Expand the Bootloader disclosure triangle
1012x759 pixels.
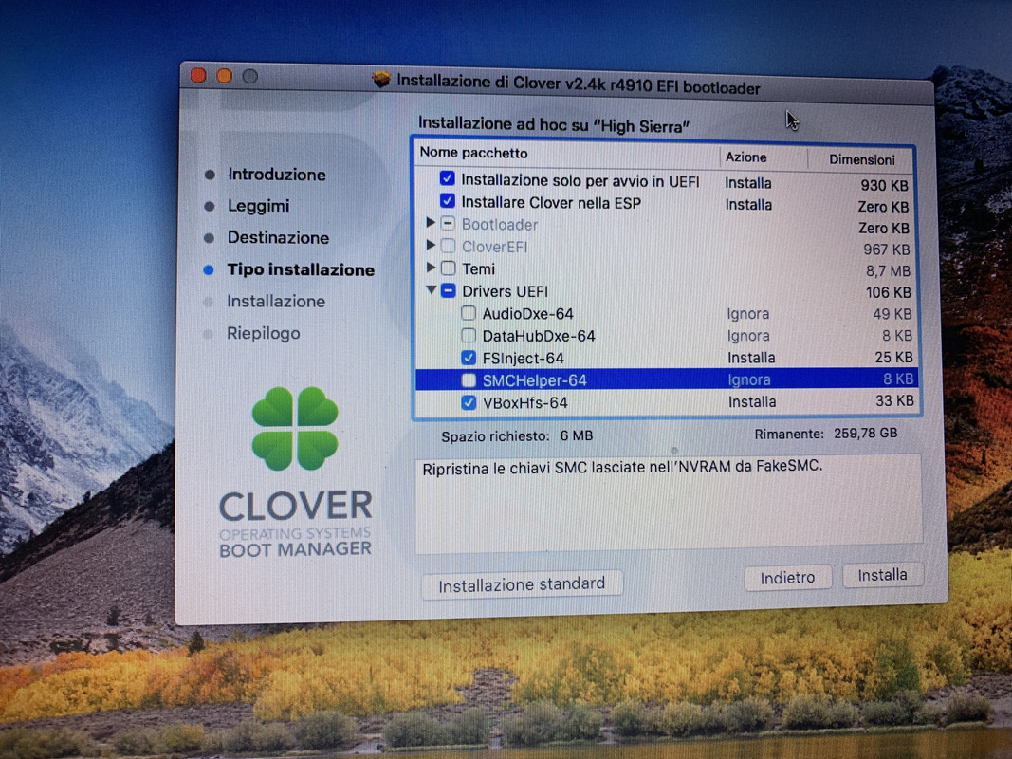(x=431, y=223)
